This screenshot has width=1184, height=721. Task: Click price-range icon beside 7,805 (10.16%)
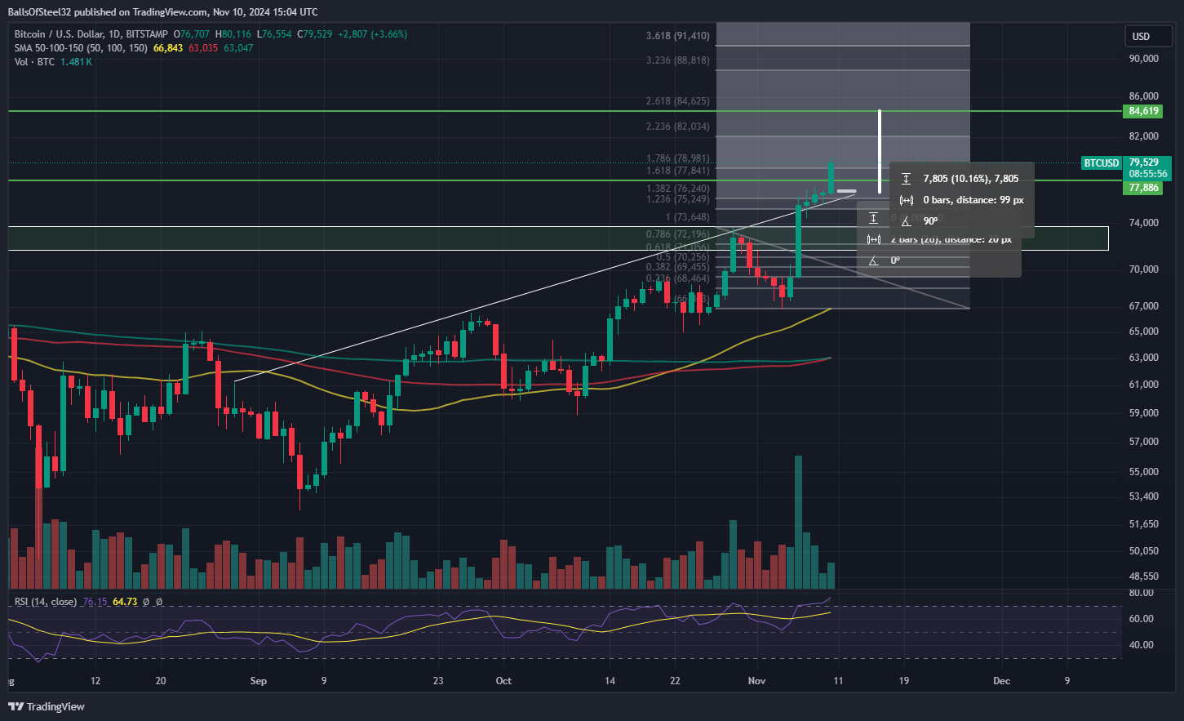[906, 179]
